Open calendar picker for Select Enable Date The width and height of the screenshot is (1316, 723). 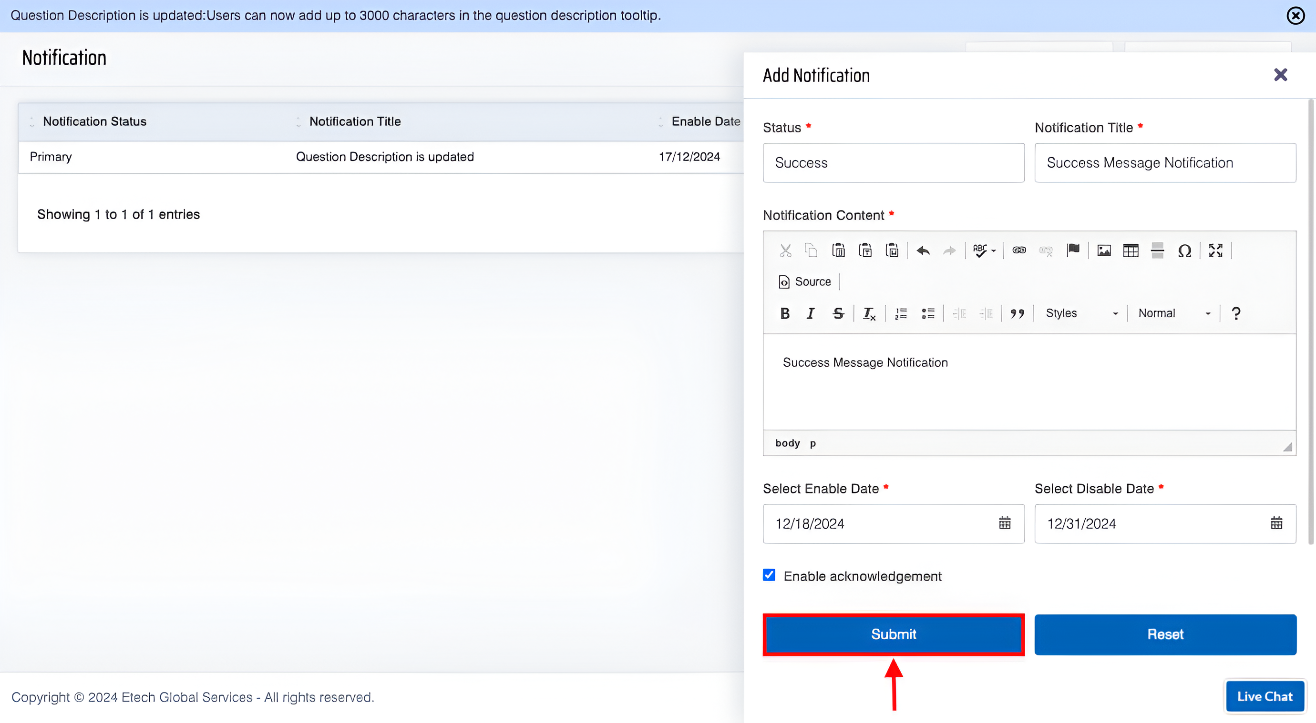(1004, 523)
